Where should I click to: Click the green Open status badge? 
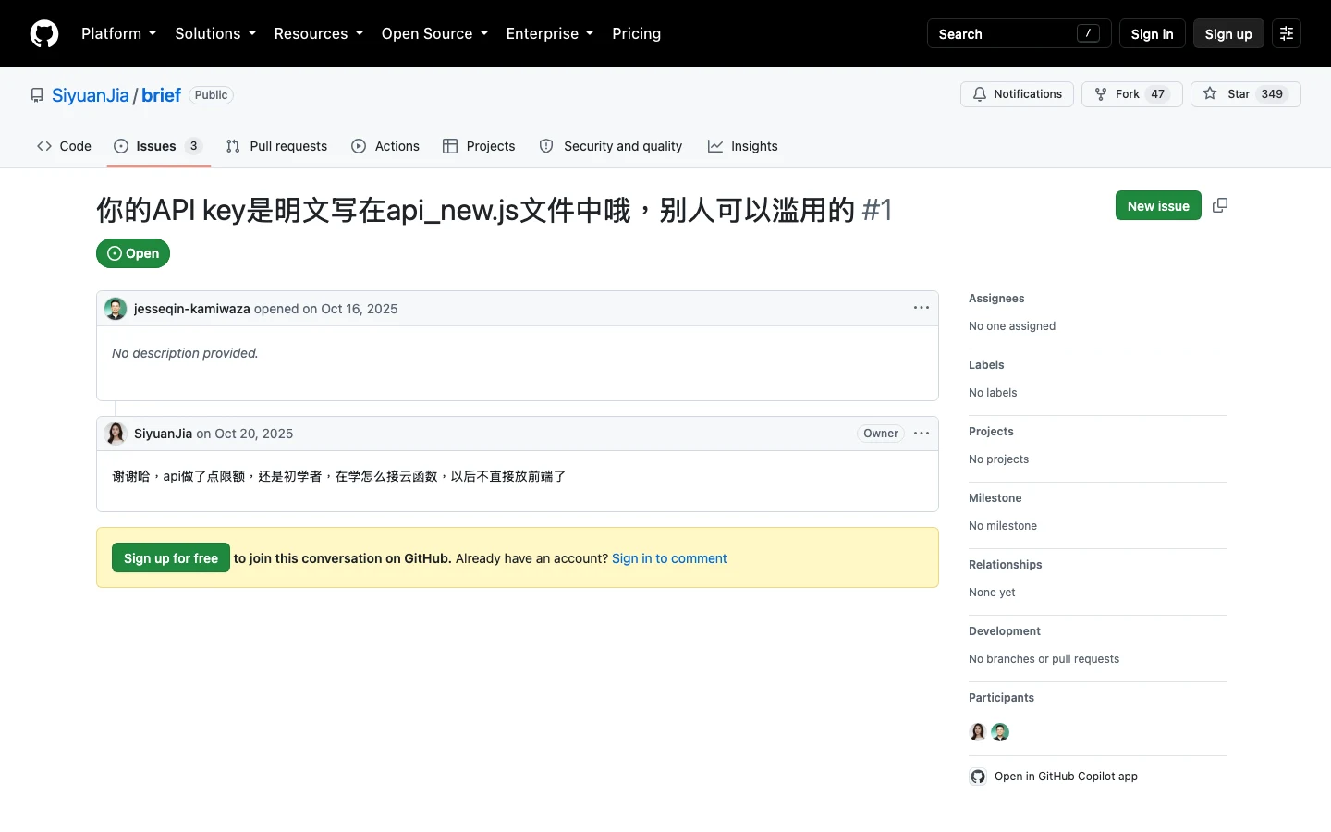click(133, 253)
